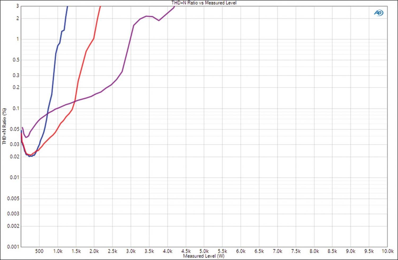The width and height of the screenshot is (398, 260).
Task: Click the '6.0k' x-axis tick label
Action: click(241, 251)
